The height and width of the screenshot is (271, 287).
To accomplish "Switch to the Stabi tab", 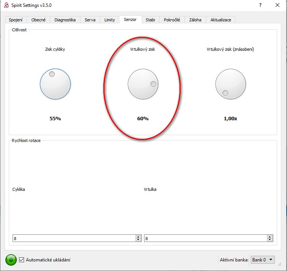I will (150, 20).
